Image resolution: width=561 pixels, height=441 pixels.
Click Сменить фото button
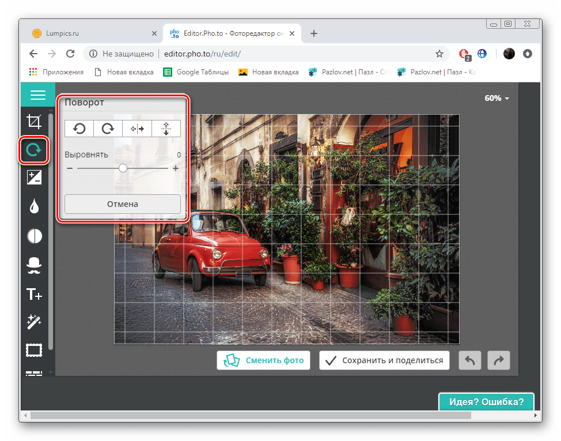pyautogui.click(x=263, y=360)
